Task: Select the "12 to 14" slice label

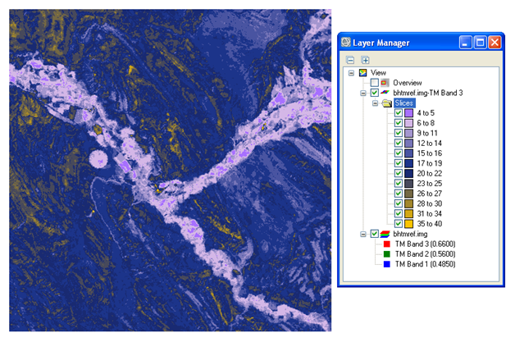Action: coord(429,144)
